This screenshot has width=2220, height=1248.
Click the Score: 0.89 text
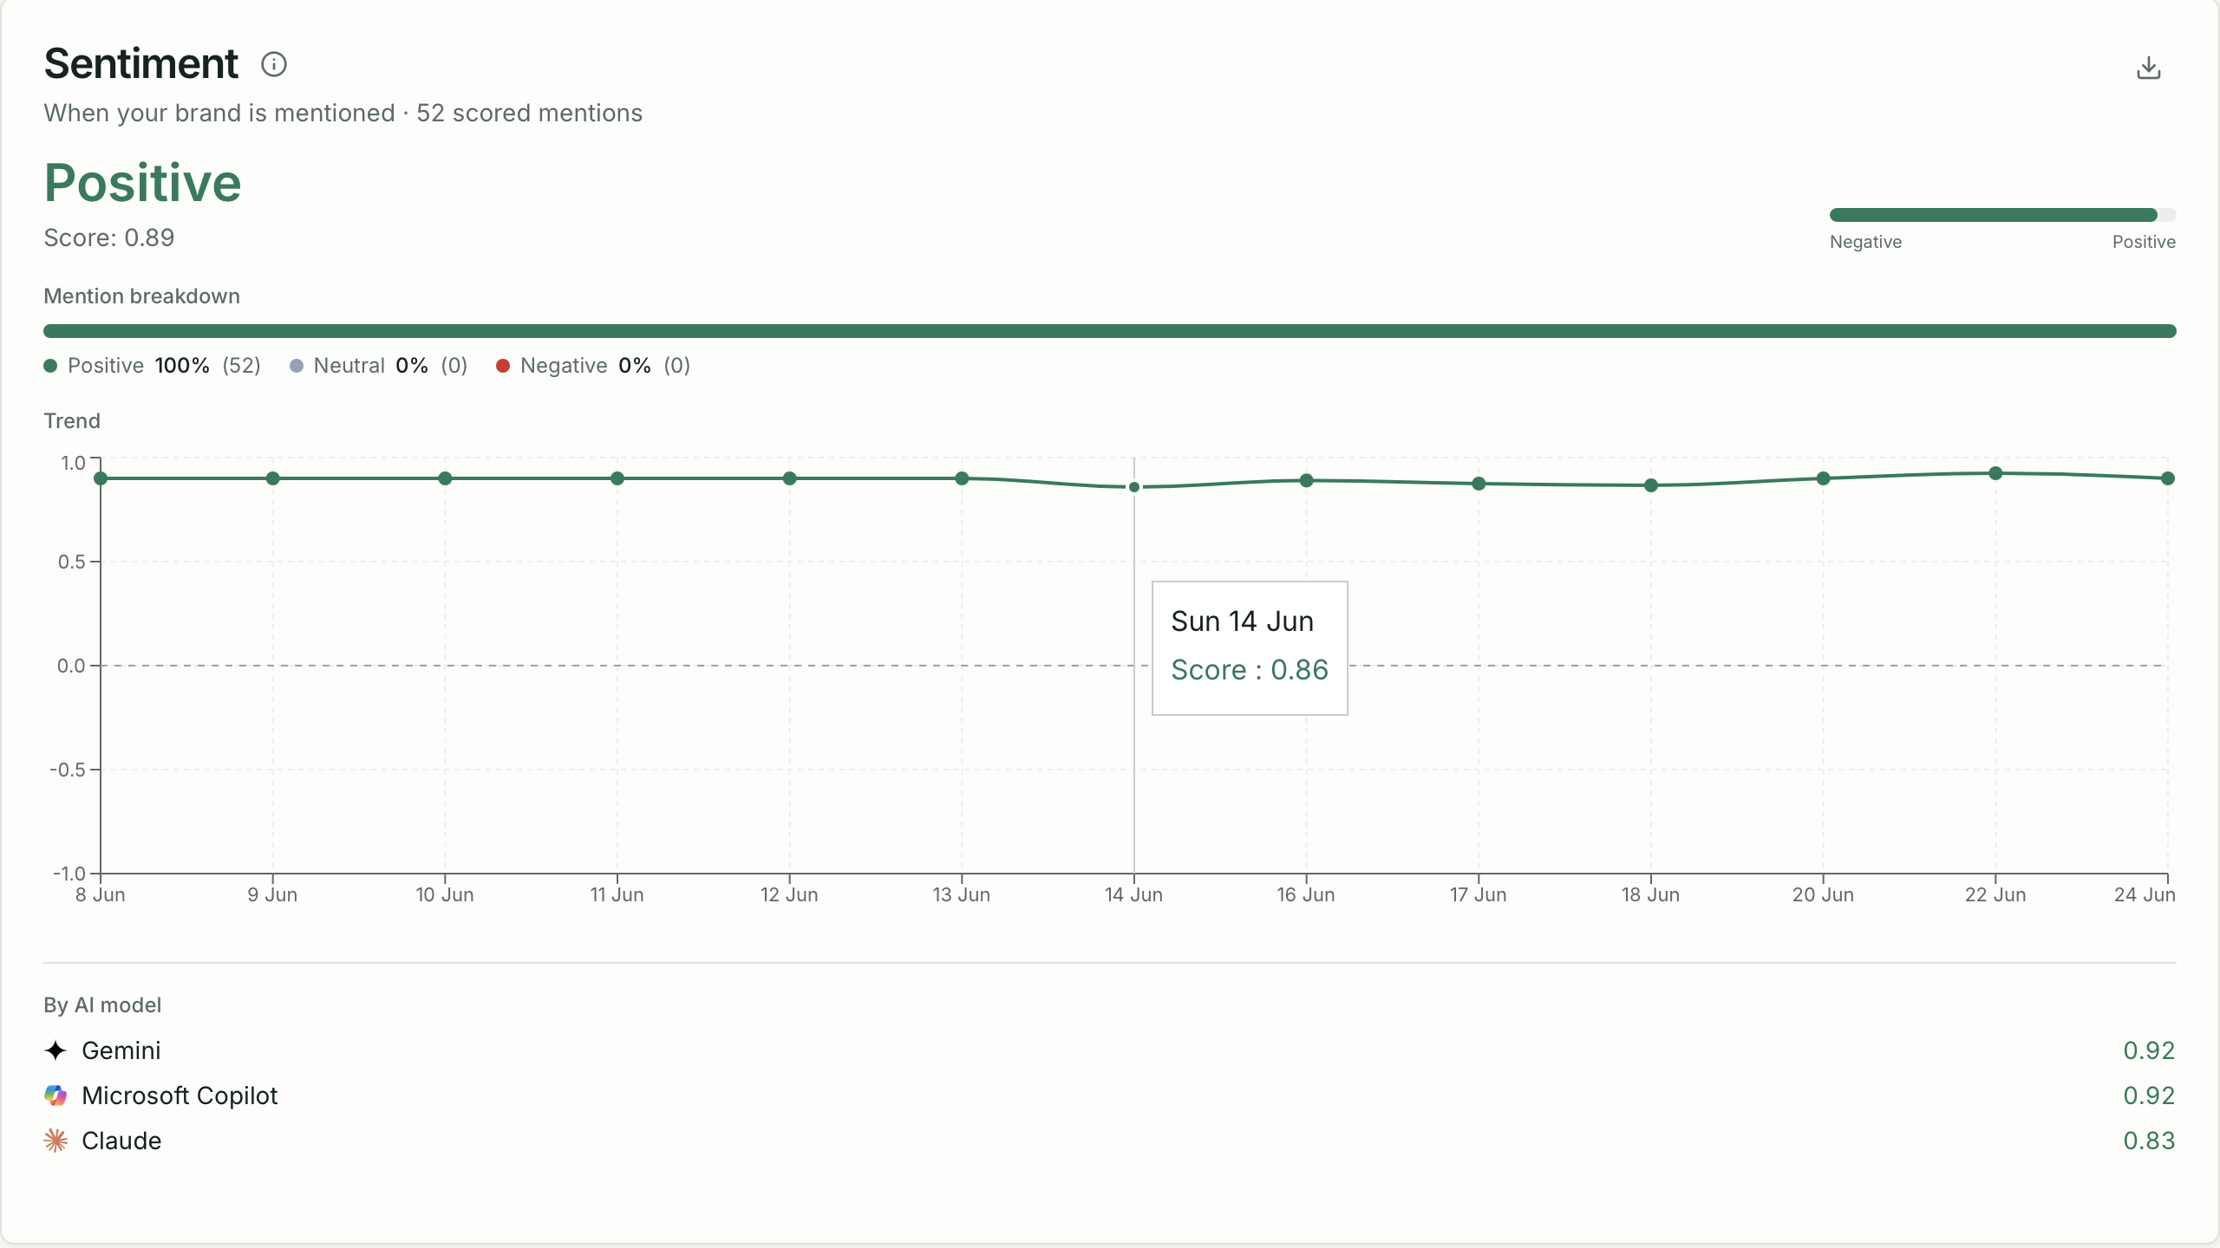coord(109,237)
